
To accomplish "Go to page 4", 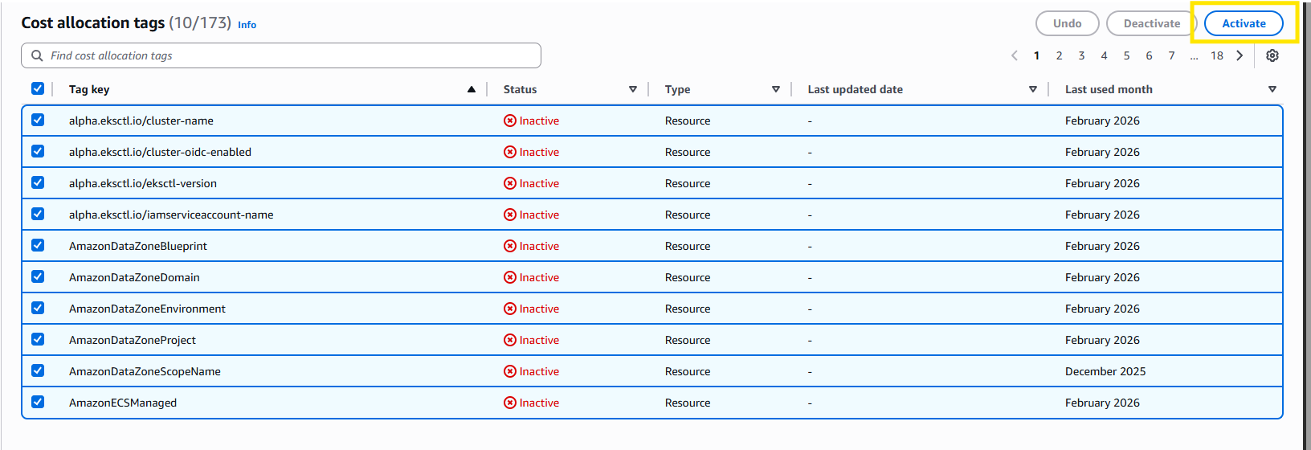I will click(1105, 55).
